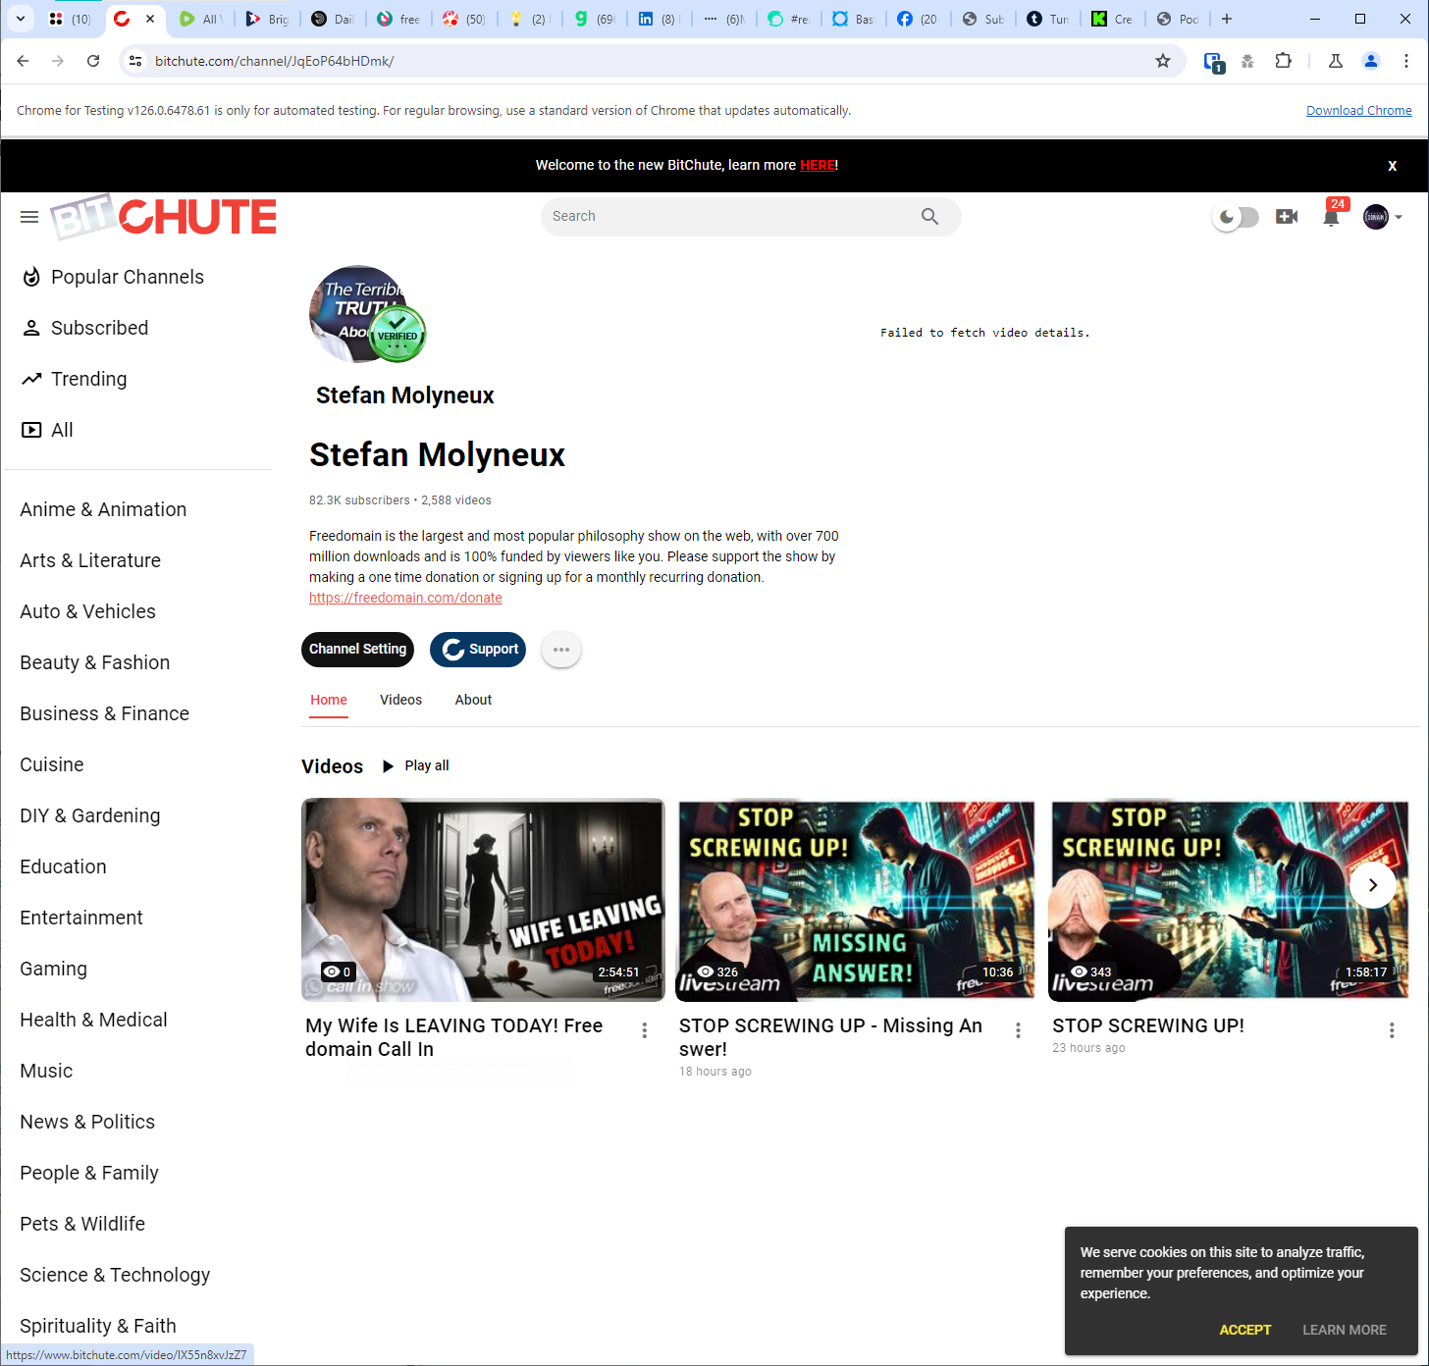Click the Support button
This screenshot has height=1366, width=1429.
(478, 650)
